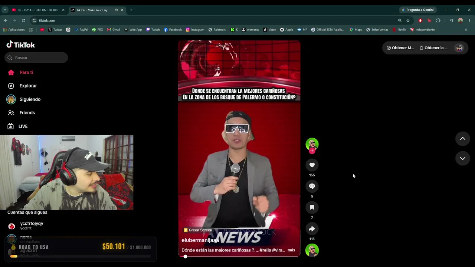Click the #rells hashtag in the caption
The width and height of the screenshot is (475, 267).
265,250
